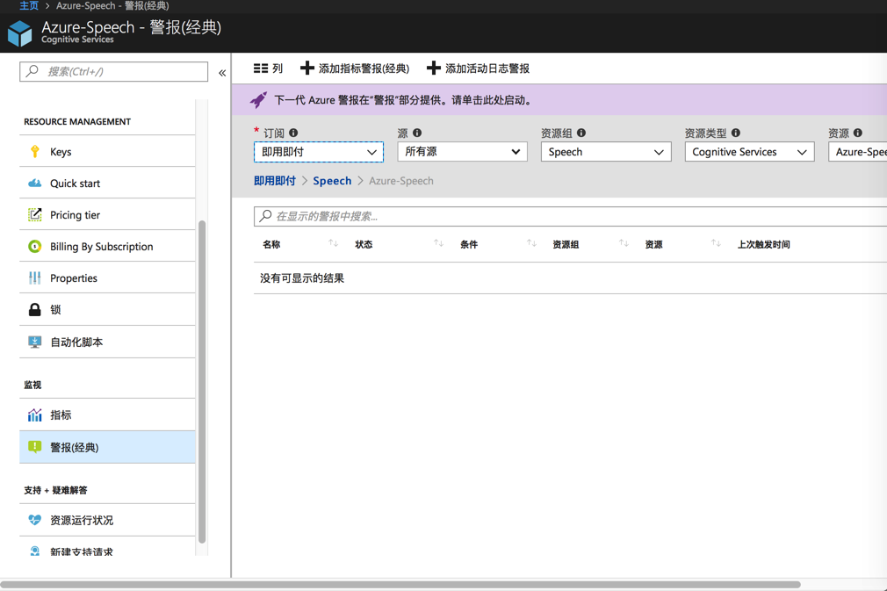Click the 自动化脚本 download monitor icon
This screenshot has width=887, height=591.
34,342
